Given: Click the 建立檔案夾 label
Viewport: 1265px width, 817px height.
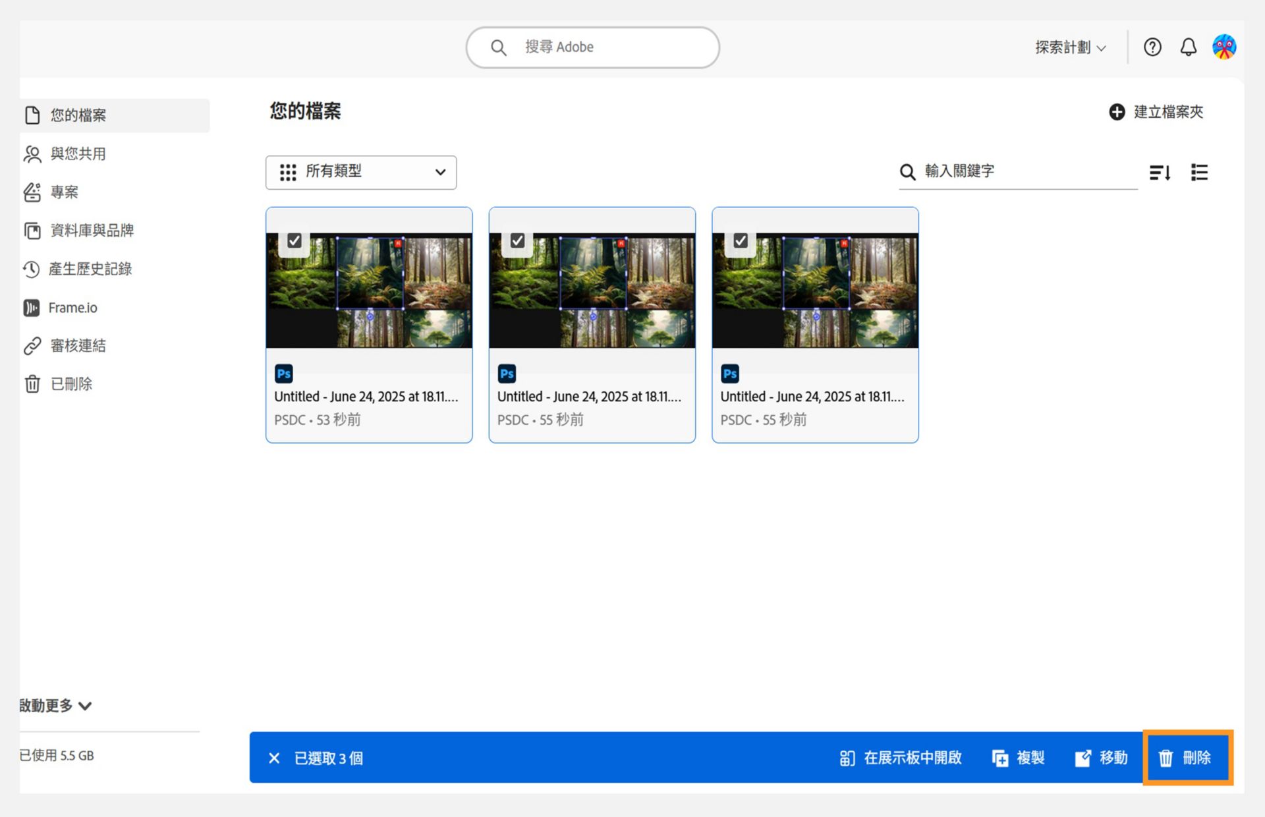Looking at the screenshot, I should pyautogui.click(x=1169, y=112).
